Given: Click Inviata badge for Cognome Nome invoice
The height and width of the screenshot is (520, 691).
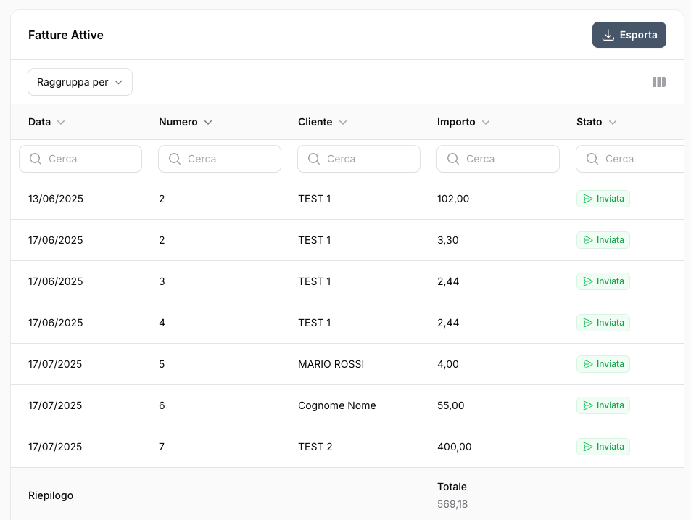Looking at the screenshot, I should click(603, 405).
